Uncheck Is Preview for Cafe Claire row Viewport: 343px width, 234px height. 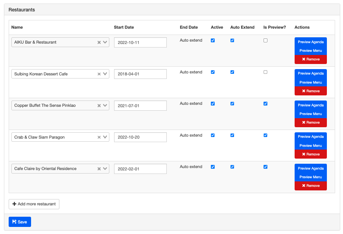pyautogui.click(x=266, y=167)
